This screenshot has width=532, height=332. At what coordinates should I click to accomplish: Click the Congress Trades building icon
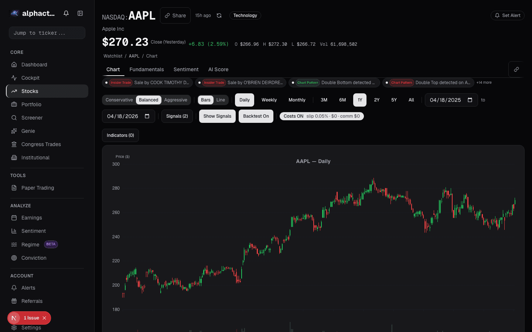pyautogui.click(x=14, y=144)
